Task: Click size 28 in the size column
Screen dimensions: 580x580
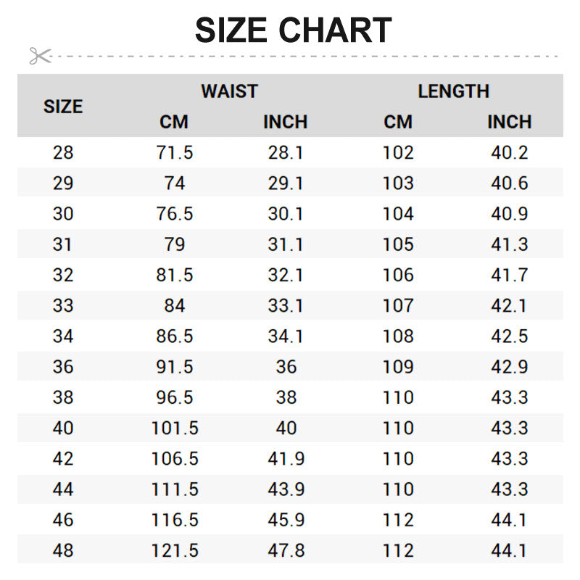Action: pyautogui.click(x=63, y=153)
